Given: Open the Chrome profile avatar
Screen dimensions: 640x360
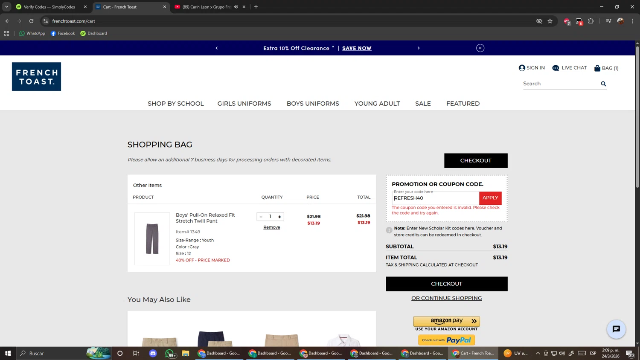Looking at the screenshot, I should (x=621, y=21).
